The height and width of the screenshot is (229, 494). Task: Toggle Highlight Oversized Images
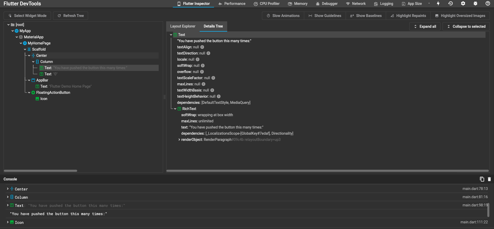pos(460,16)
